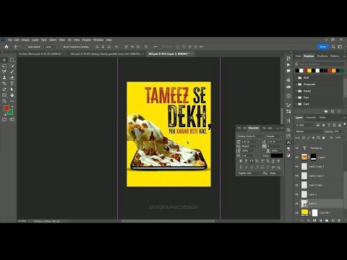Swap foreground and background colors
This screenshot has height=260, width=347.
[12, 107]
